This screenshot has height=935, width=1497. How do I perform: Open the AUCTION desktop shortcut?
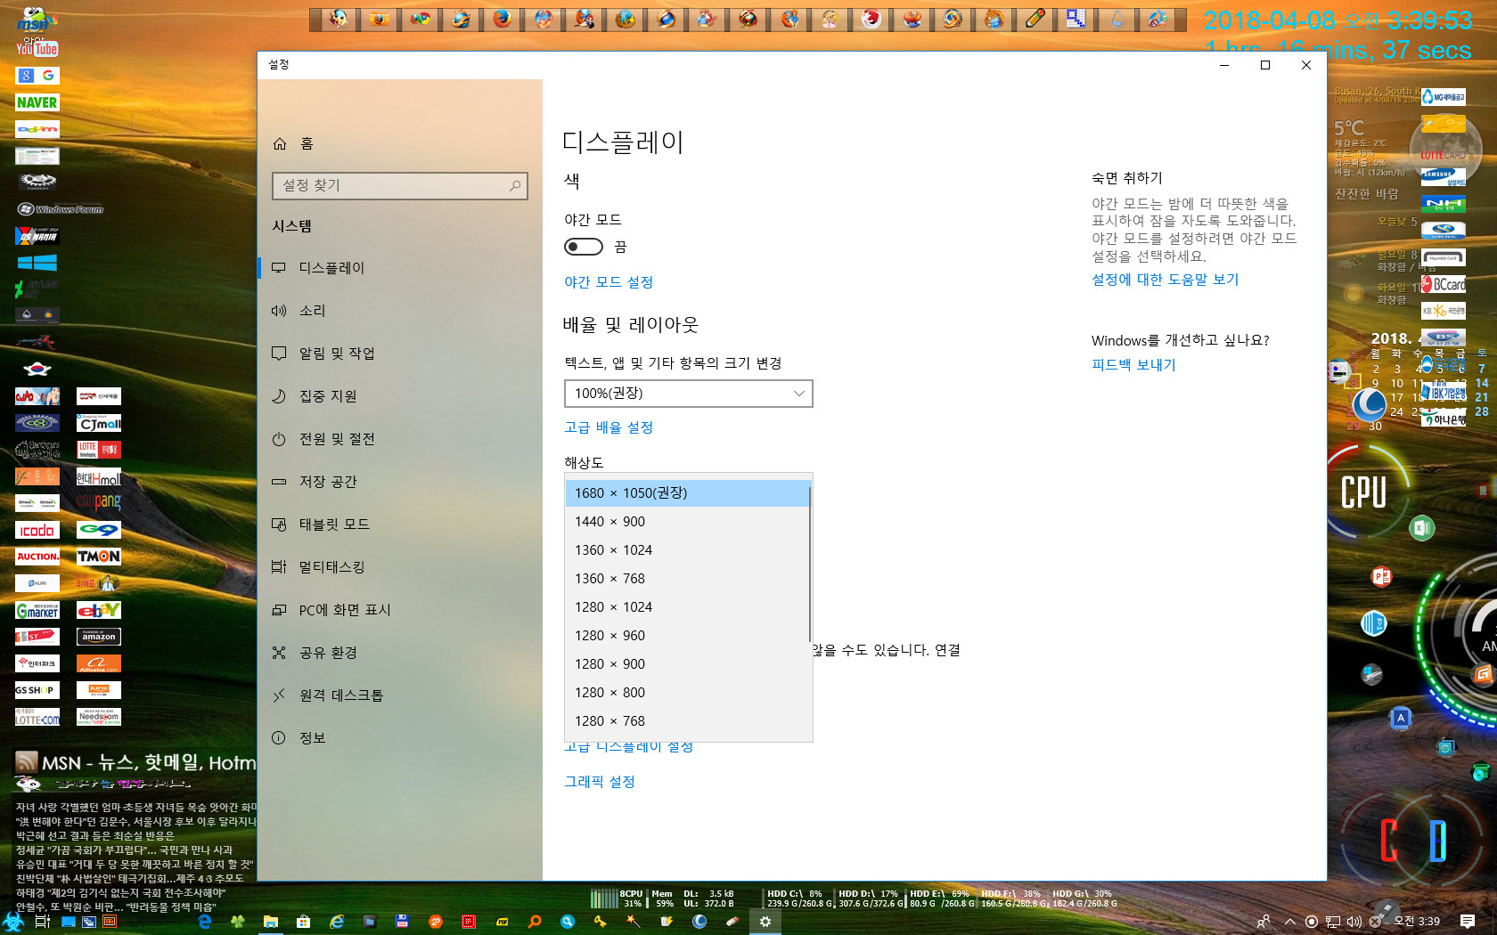37,557
